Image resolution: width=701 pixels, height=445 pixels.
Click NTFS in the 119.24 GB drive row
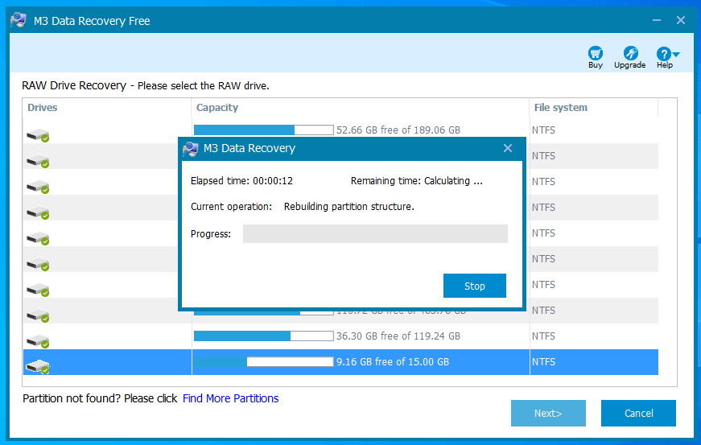pos(543,336)
